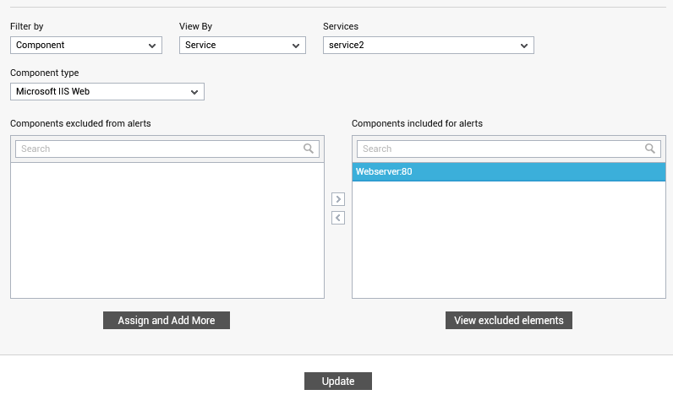This screenshot has height=395, width=673.
Task: Click blank area below Webserver:80 in included list
Action: (509, 240)
